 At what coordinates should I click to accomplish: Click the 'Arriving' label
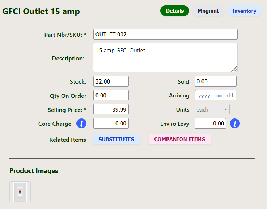(179, 96)
